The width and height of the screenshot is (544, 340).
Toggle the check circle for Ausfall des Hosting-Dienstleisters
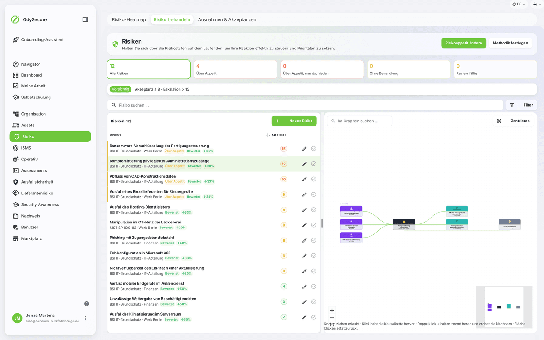(x=314, y=209)
